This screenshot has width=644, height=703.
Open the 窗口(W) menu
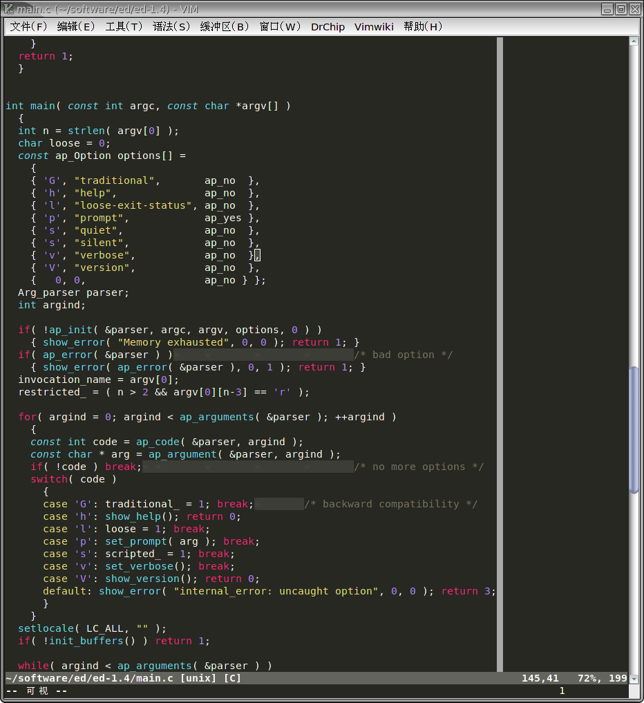click(x=280, y=27)
